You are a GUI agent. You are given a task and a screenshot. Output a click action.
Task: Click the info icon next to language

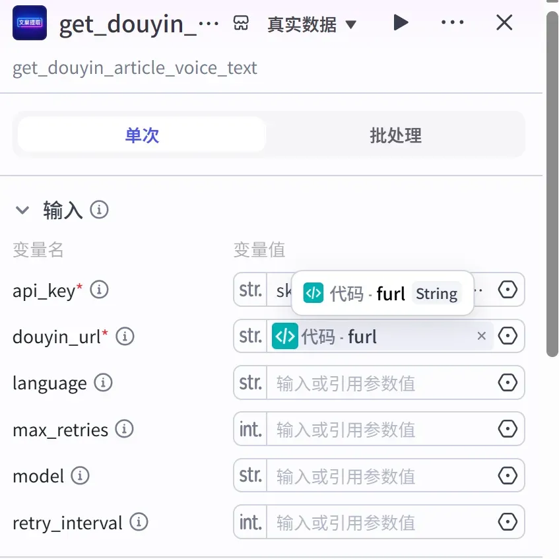[x=103, y=383]
